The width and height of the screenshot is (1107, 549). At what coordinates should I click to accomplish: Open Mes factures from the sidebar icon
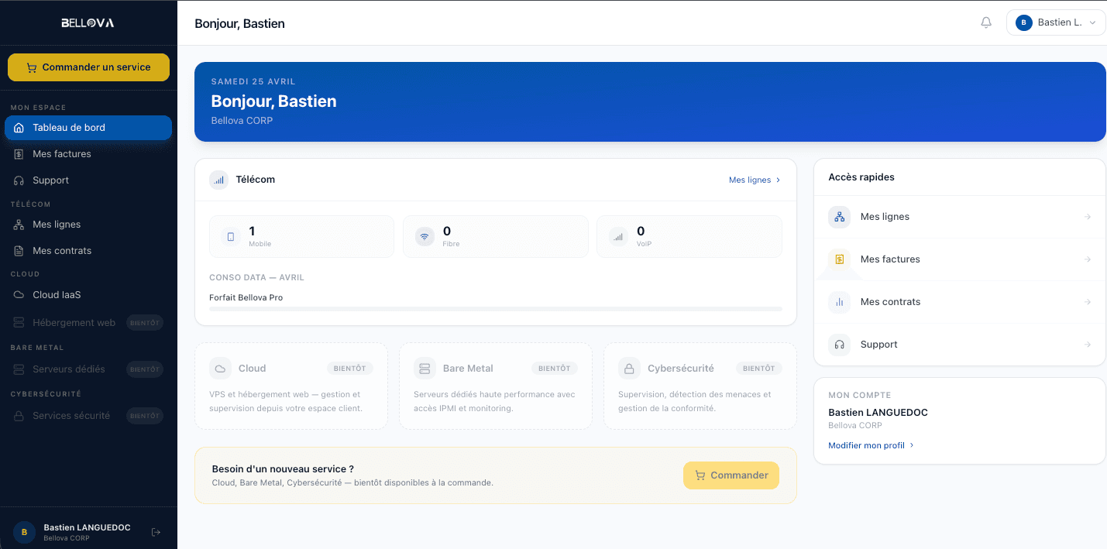click(x=18, y=153)
